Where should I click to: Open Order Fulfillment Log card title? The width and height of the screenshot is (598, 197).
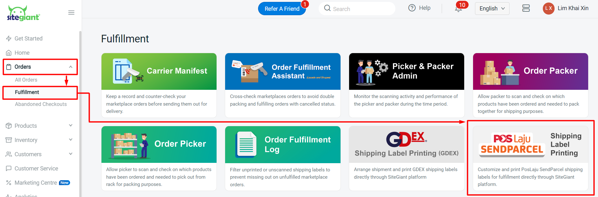[298, 145]
